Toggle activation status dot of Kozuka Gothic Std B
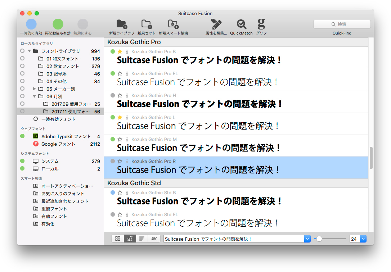This screenshot has height=272, width=391. coord(113,192)
